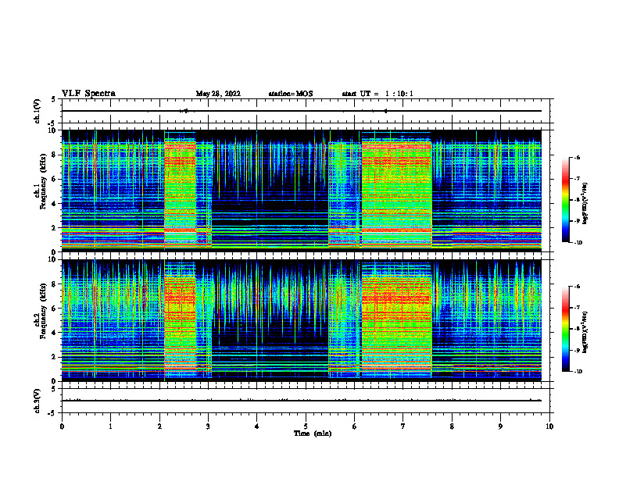Click the 'VLF Spectra' plot title
Viewport: 619px width, 478px height.
88,94
